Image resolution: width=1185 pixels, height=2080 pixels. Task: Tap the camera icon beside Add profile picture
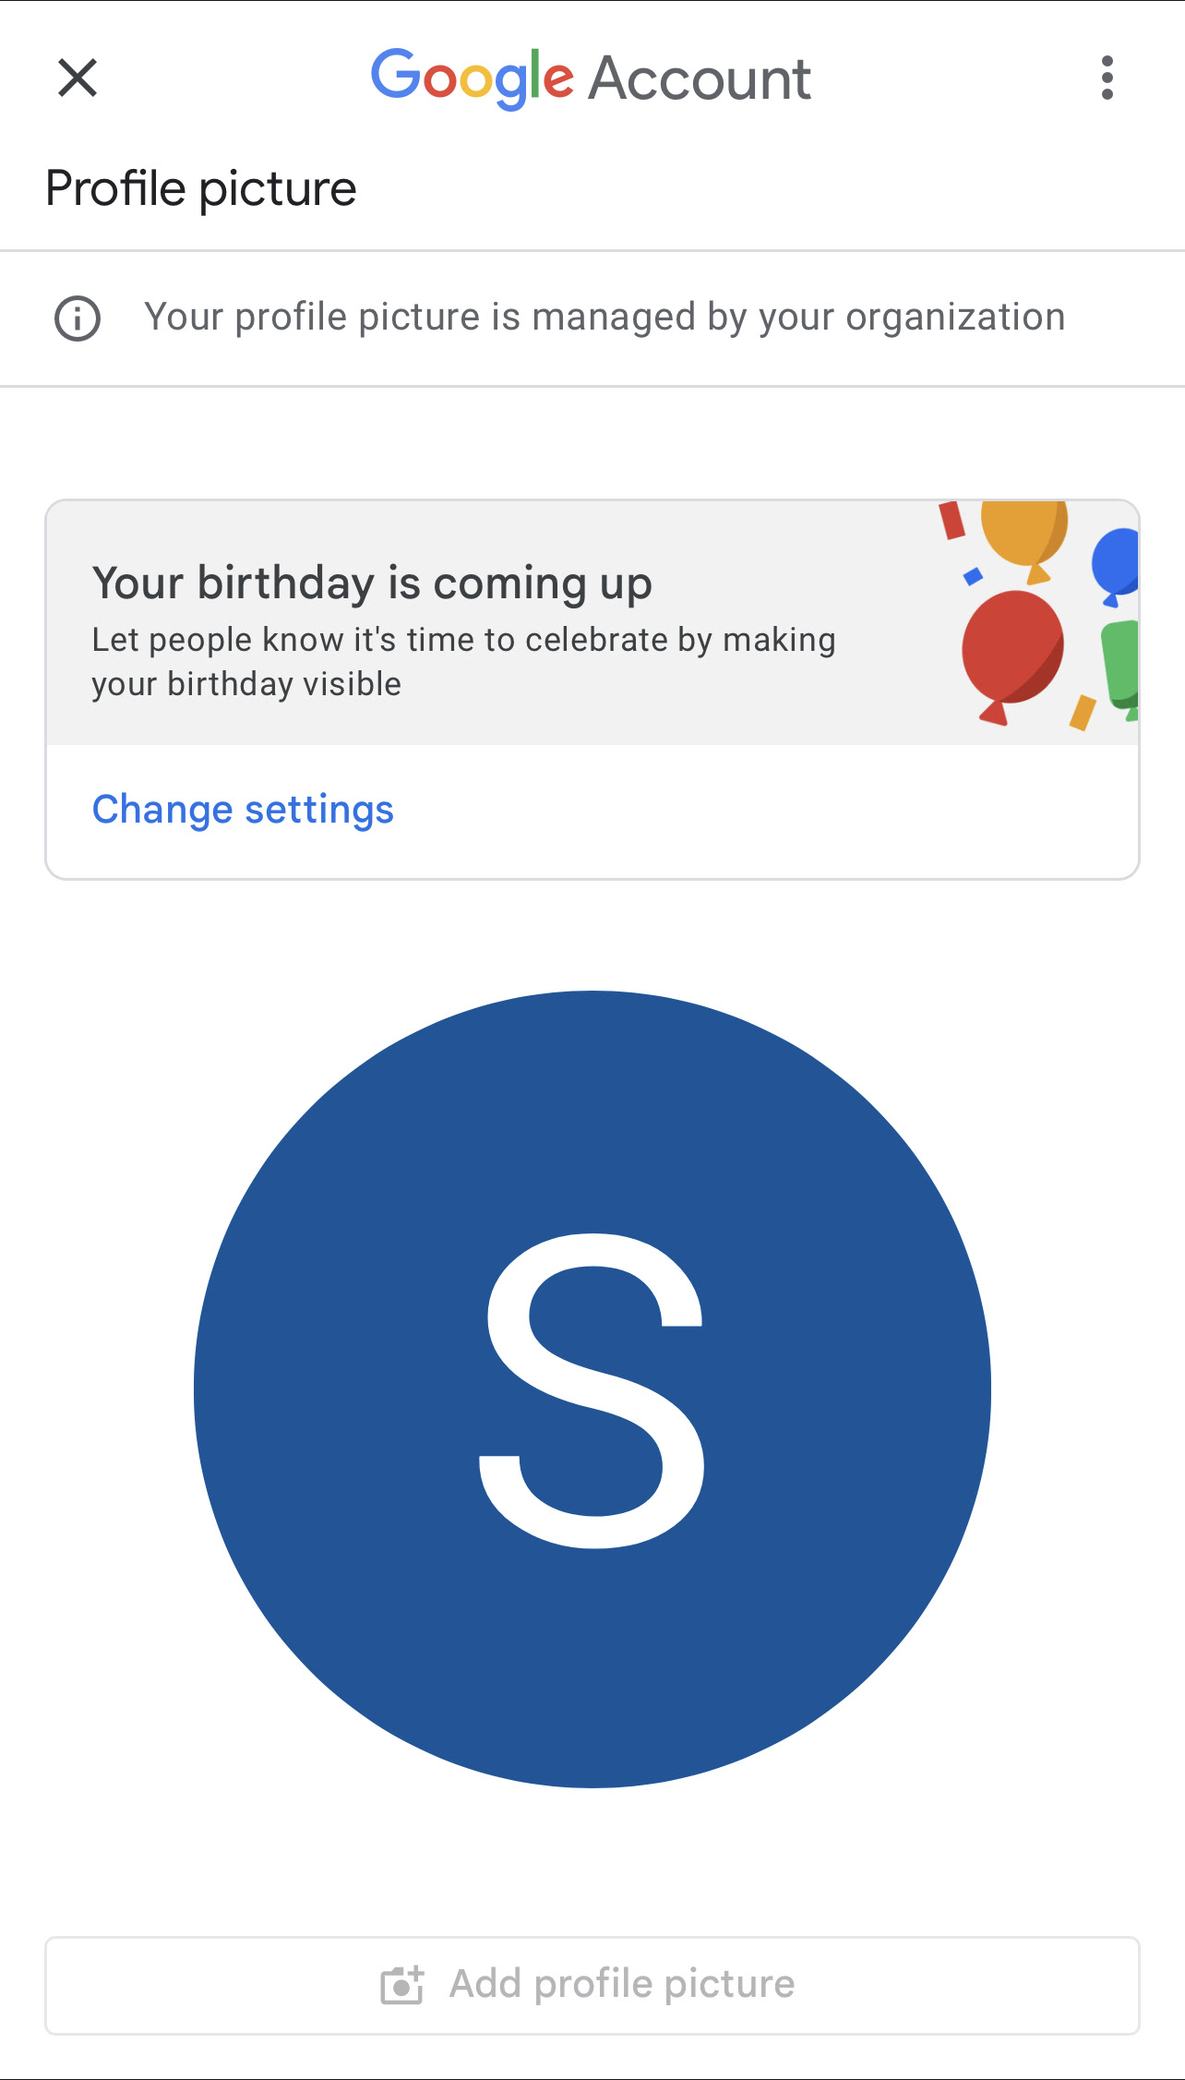(x=402, y=1985)
